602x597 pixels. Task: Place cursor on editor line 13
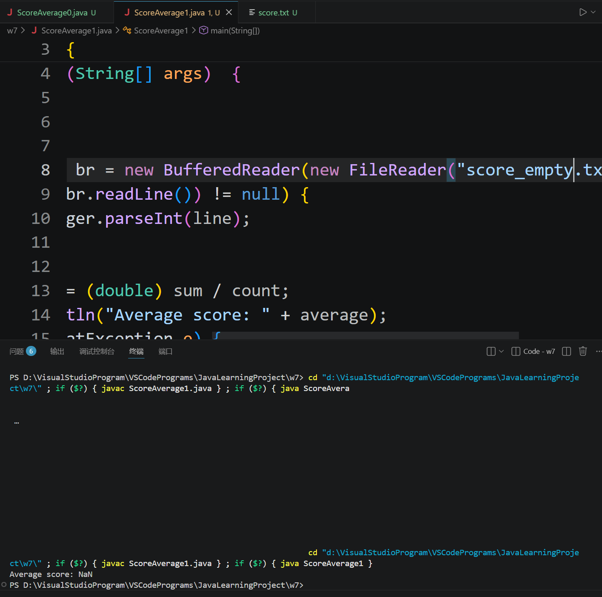pyautogui.click(x=292, y=291)
